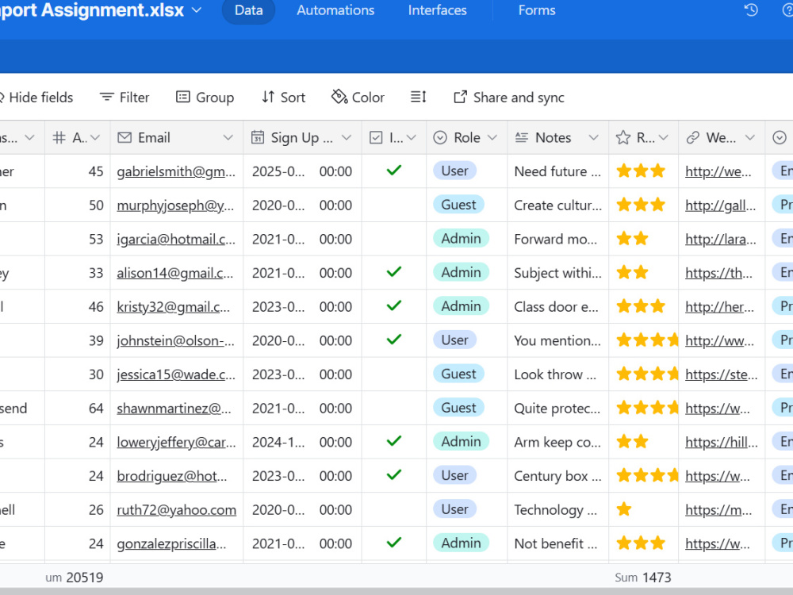Screen dimensions: 793x595
Task: Toggle checkbox in brodriguez row
Action: [394, 475]
